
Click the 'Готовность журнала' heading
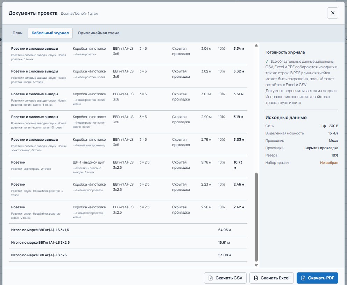[x=285, y=52]
